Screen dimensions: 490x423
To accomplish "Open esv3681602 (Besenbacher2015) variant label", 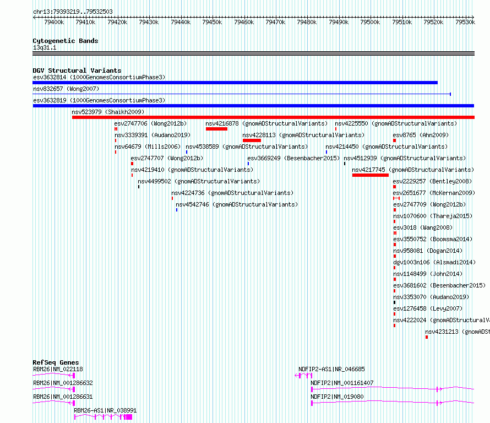I will point(439,285).
